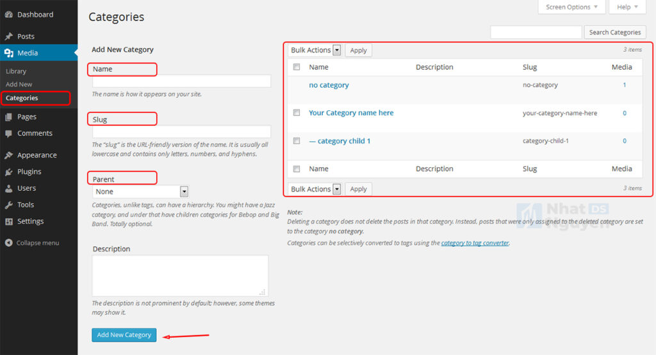Click the Name column label in footer
The width and height of the screenshot is (656, 355).
tap(319, 169)
